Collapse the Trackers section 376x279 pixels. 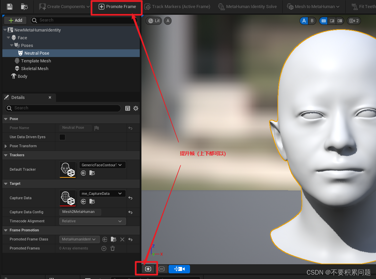click(x=6, y=155)
